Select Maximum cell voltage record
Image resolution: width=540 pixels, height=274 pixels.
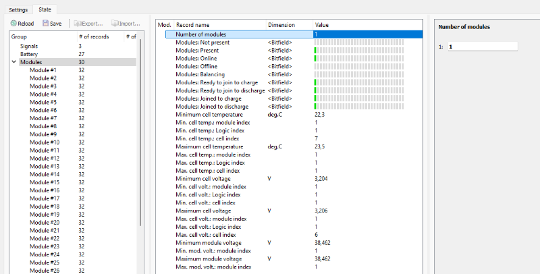203,211
